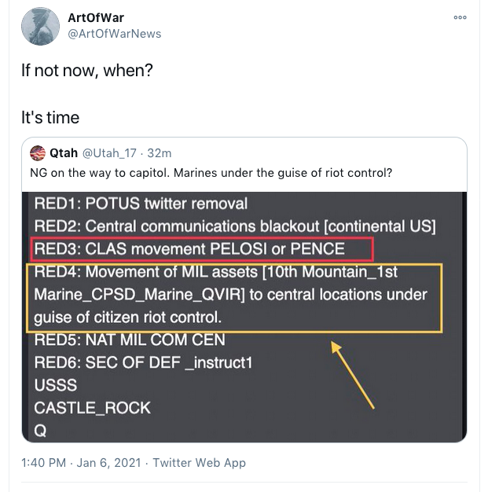Click the RED5 NAT MIL COM CEN line
Screen dimensions: 488x492
coord(130,340)
